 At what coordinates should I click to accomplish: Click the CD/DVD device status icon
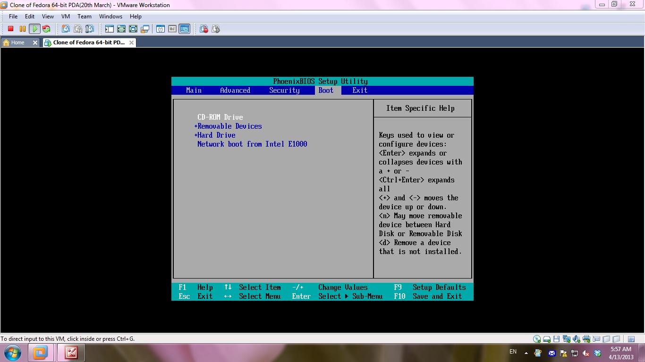pos(537,339)
